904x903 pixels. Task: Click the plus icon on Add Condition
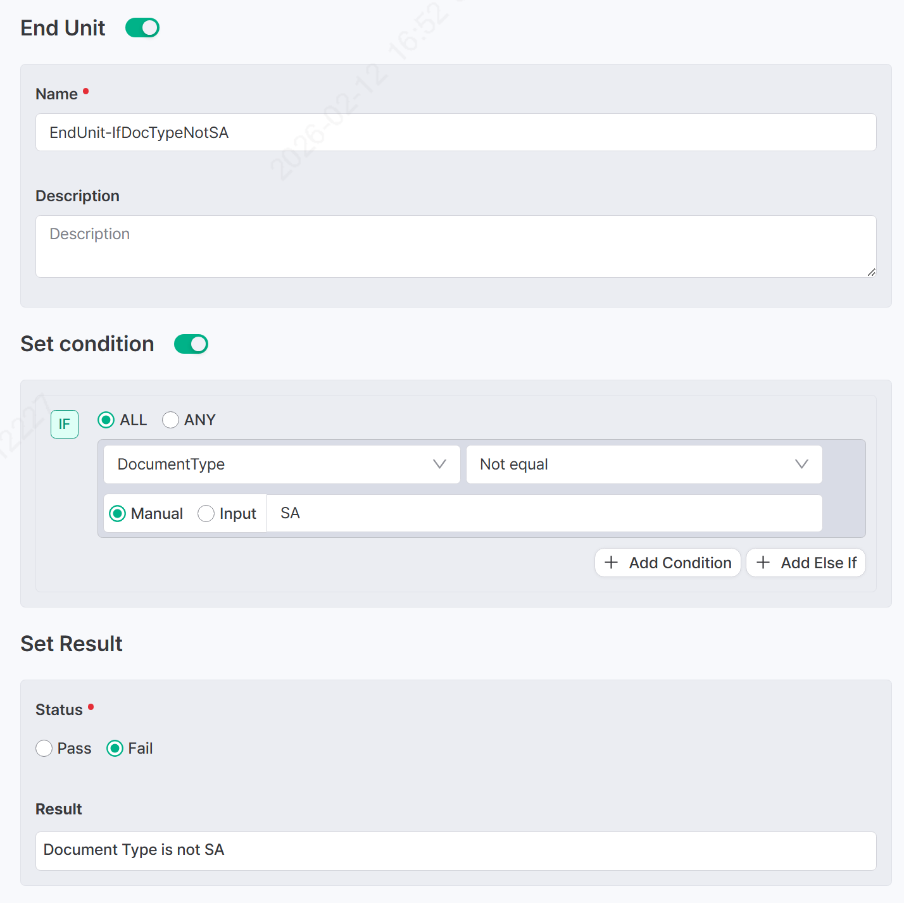tap(611, 563)
